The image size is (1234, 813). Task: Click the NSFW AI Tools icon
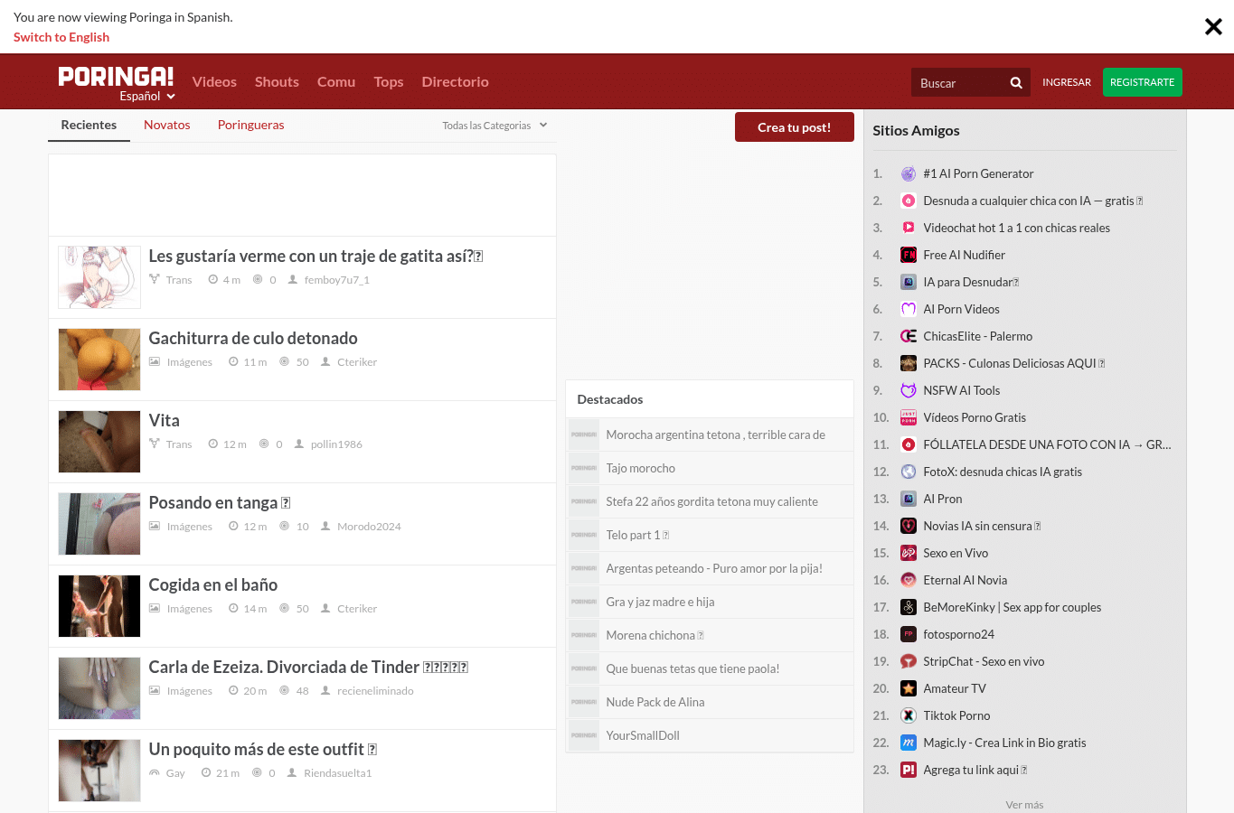(909, 390)
